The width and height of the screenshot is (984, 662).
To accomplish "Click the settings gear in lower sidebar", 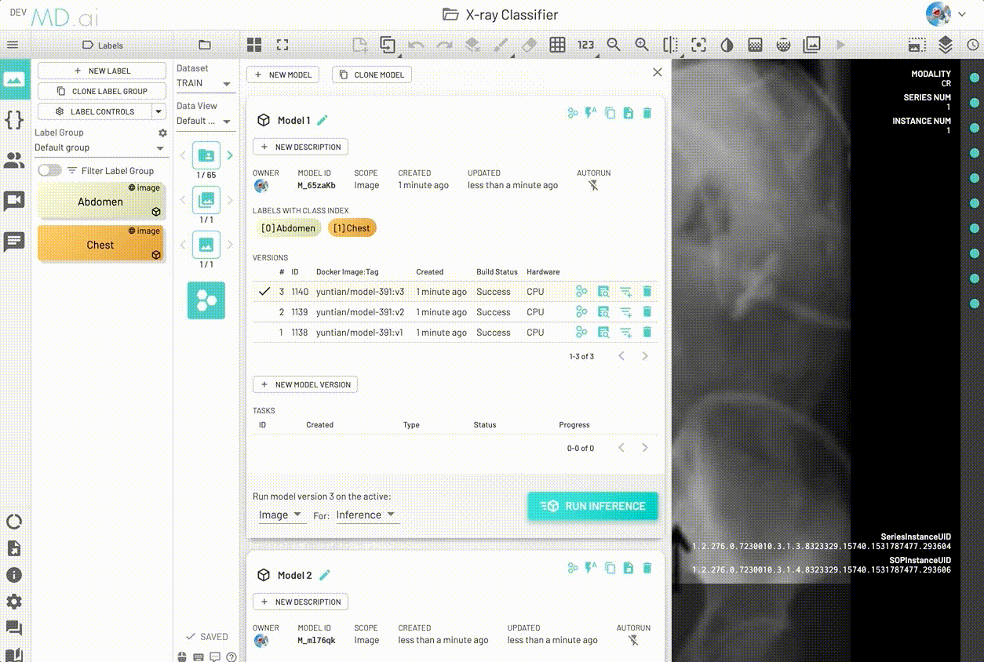I will tap(14, 602).
